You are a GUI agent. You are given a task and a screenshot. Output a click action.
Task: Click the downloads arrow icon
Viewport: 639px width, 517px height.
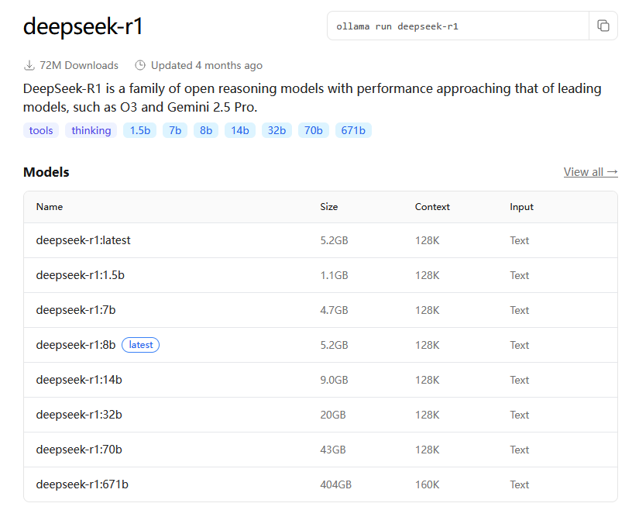pos(29,65)
